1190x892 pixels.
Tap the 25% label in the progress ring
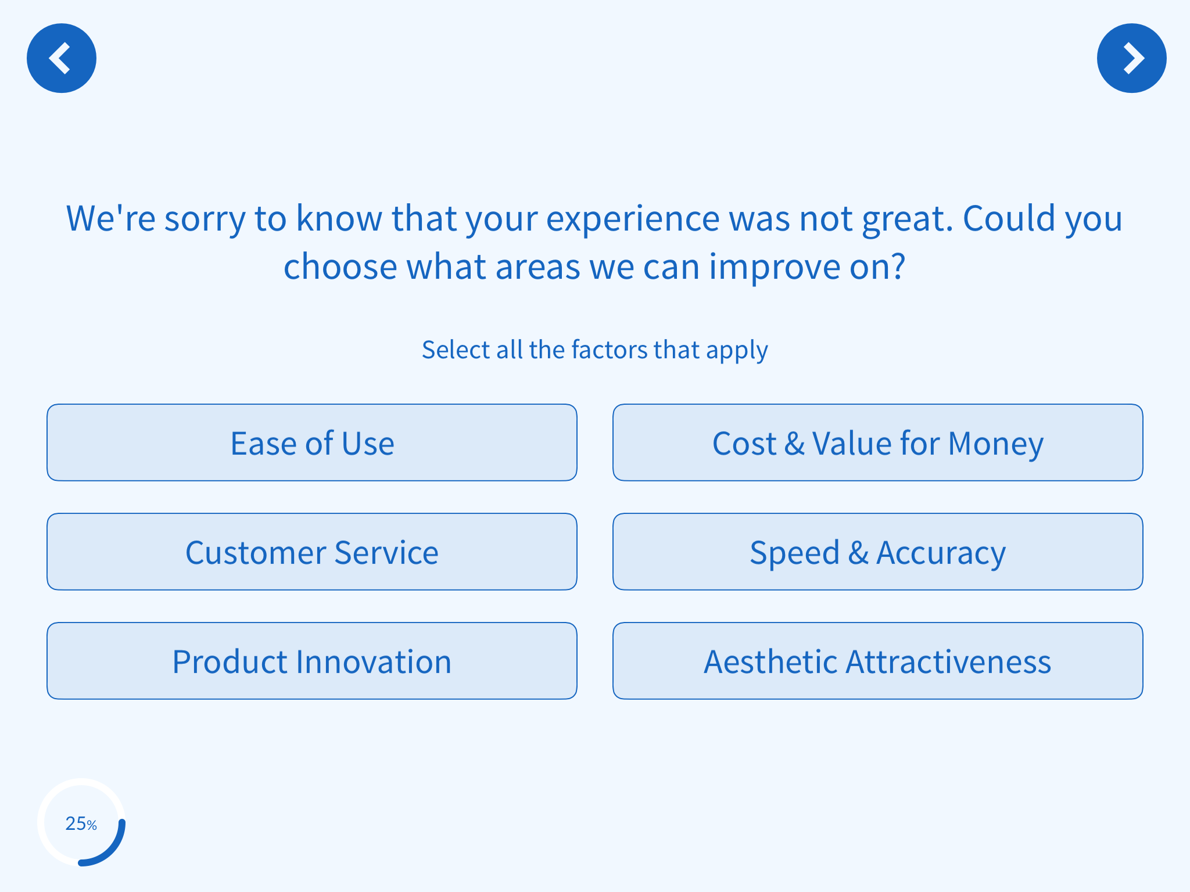point(81,823)
